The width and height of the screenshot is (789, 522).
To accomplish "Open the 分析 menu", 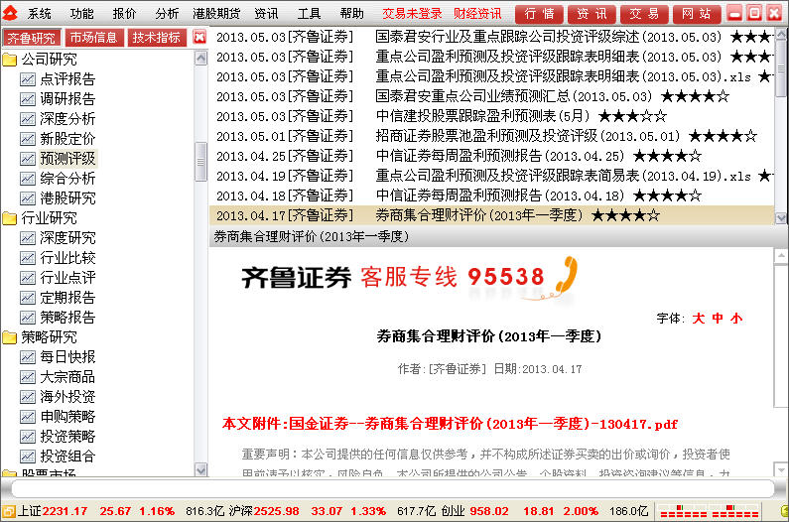I will (x=167, y=14).
